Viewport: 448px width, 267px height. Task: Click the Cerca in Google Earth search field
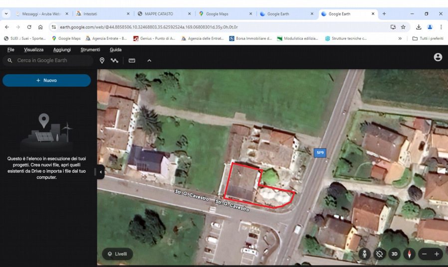point(50,60)
